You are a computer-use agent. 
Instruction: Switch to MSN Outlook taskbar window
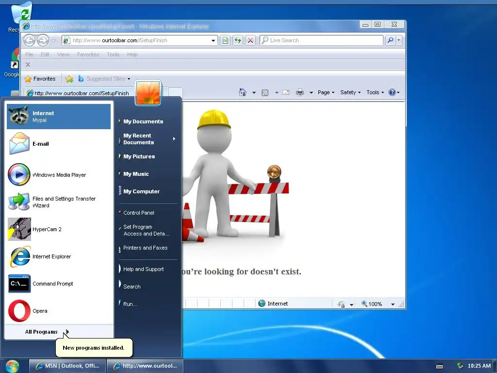click(66, 366)
